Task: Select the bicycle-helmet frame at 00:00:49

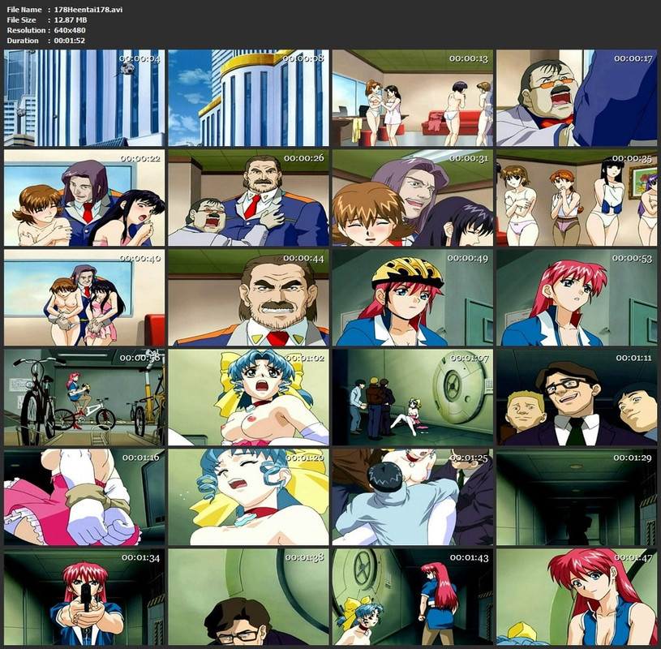Action: [412, 298]
